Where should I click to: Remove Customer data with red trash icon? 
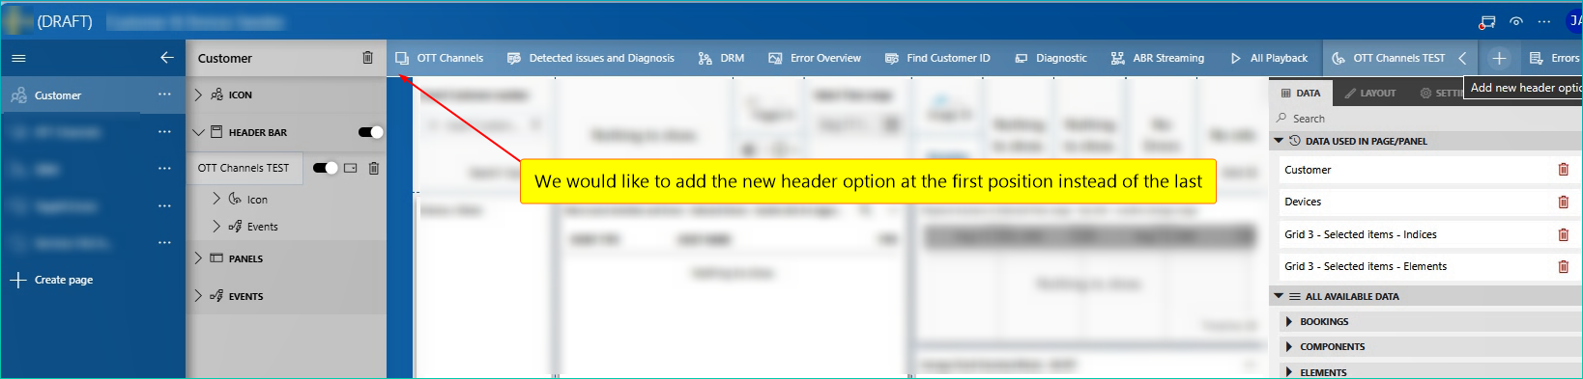click(x=1563, y=170)
